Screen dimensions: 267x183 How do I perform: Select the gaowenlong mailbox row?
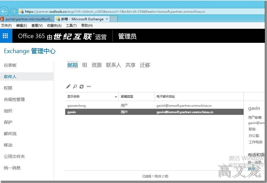(x=154, y=106)
